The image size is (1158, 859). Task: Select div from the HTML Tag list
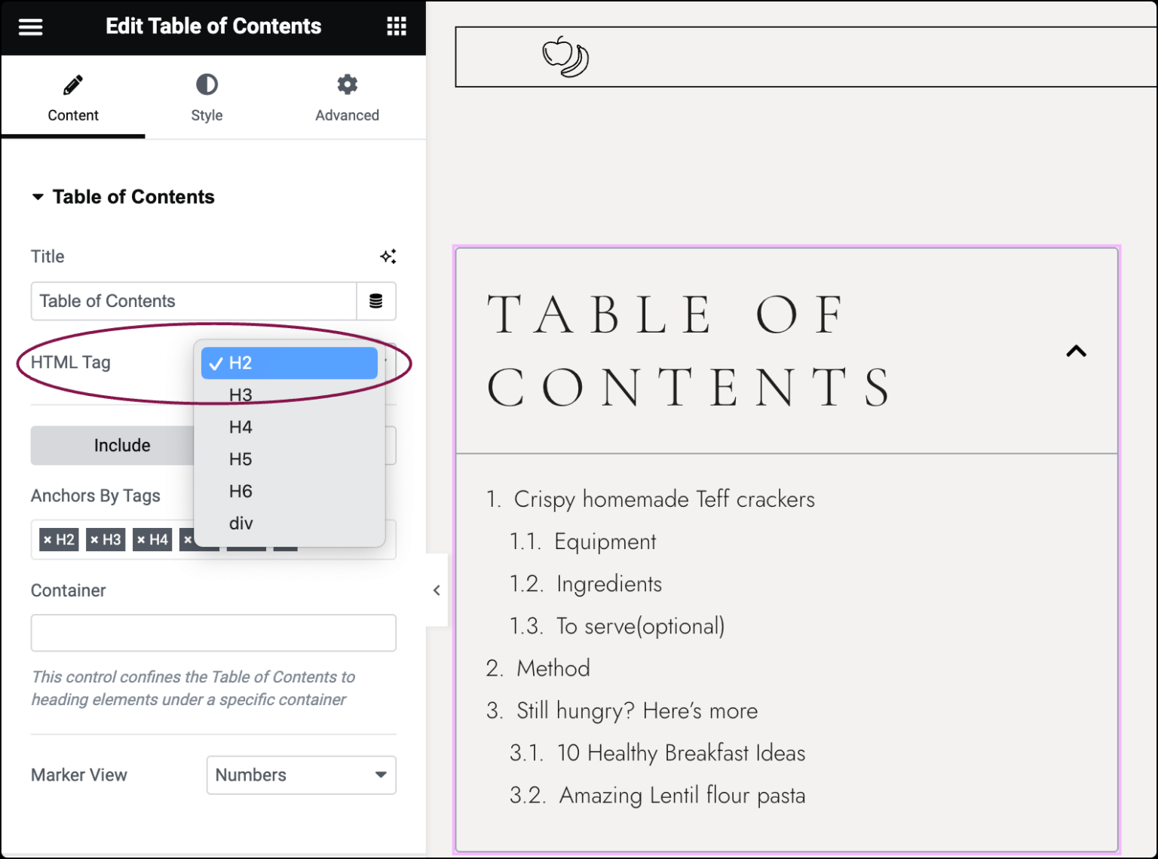240,523
